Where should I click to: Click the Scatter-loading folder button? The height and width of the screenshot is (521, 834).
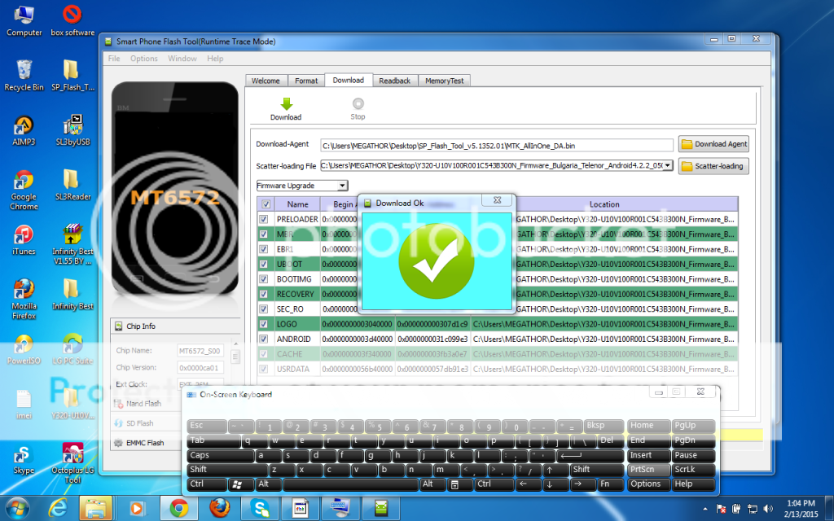tap(713, 166)
